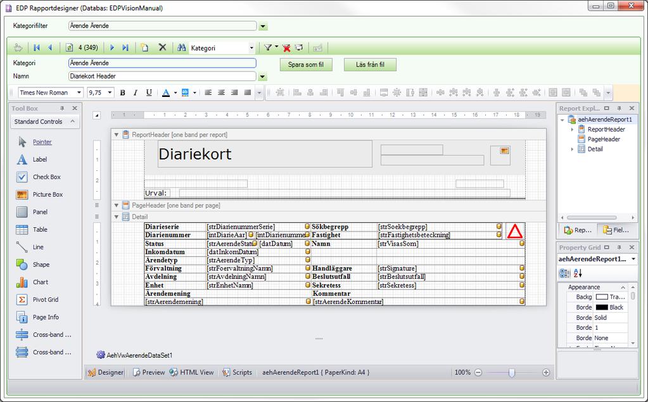Click the zoom slider handle
This screenshot has width=648, height=402.
pyautogui.click(x=512, y=373)
